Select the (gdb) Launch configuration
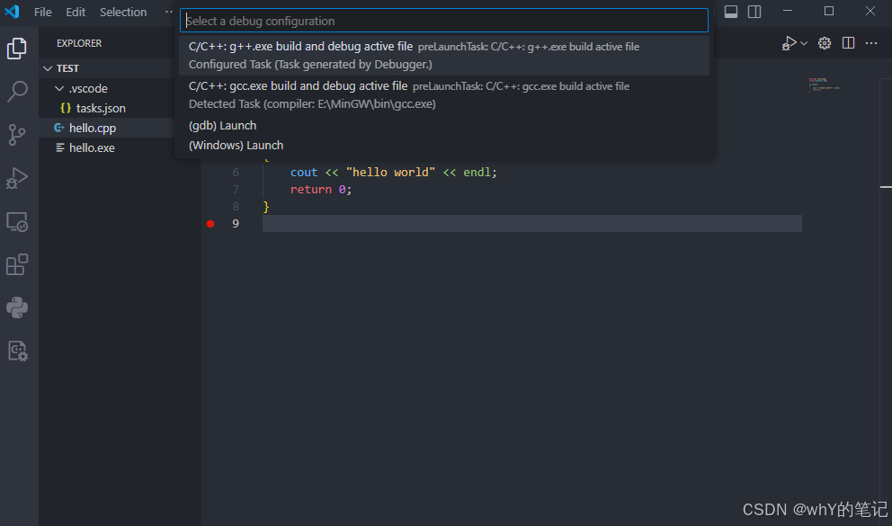 (444, 125)
